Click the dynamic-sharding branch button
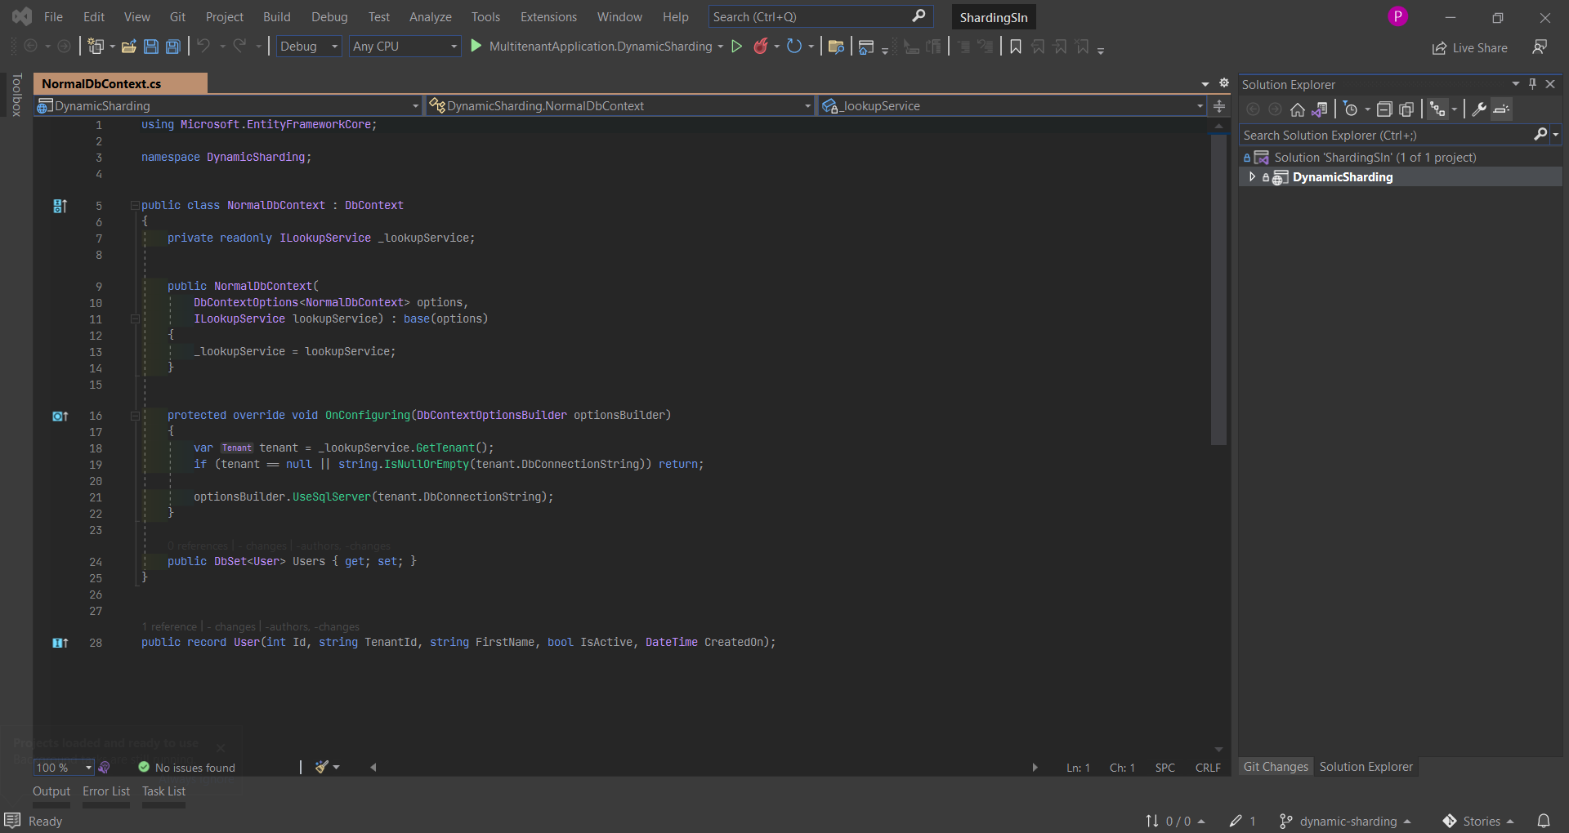Image resolution: width=1569 pixels, height=833 pixels. tap(1346, 821)
